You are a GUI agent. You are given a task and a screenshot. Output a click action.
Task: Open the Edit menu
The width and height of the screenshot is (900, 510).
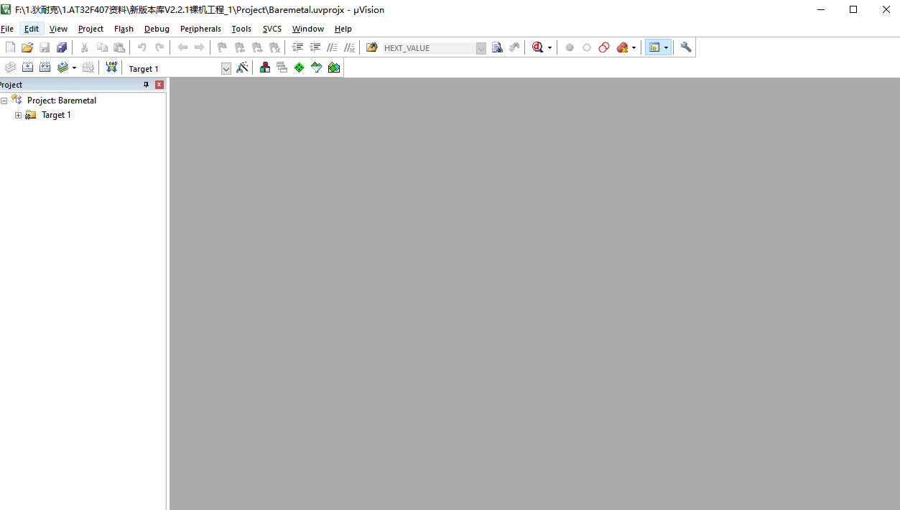pos(32,29)
